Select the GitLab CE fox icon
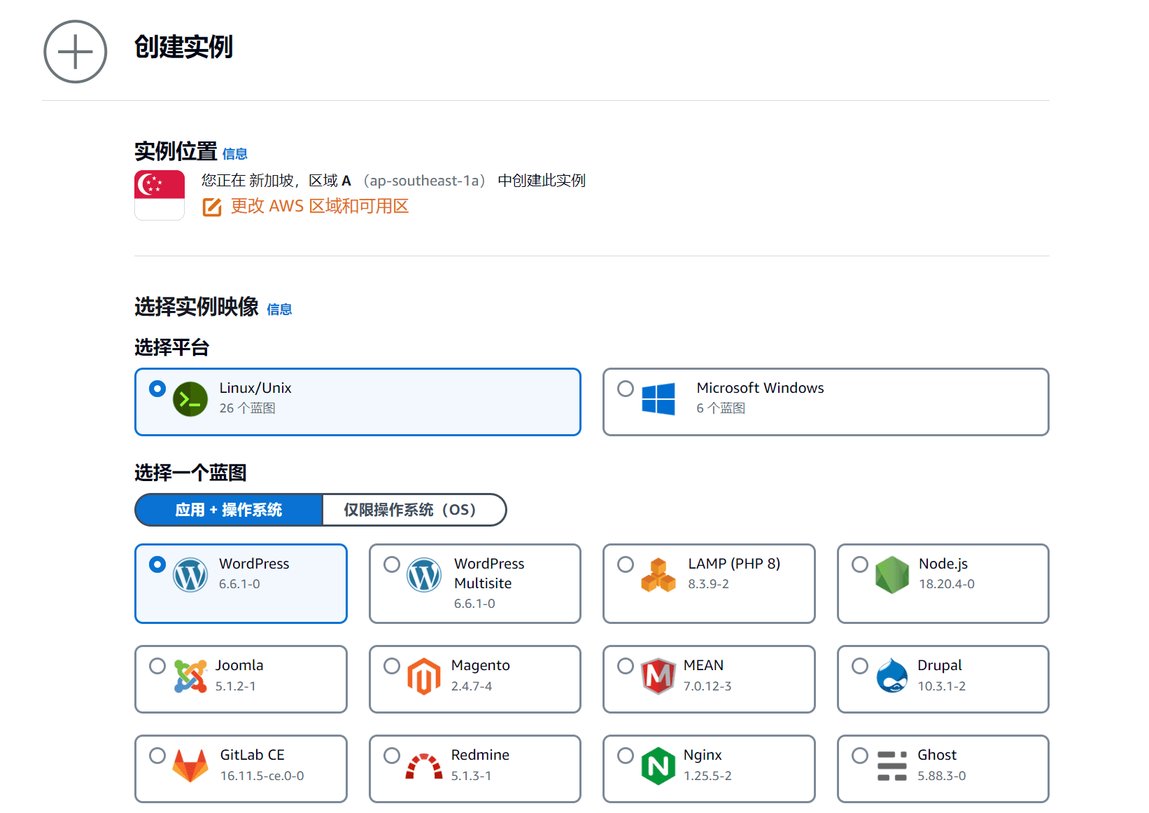 pyautogui.click(x=190, y=765)
